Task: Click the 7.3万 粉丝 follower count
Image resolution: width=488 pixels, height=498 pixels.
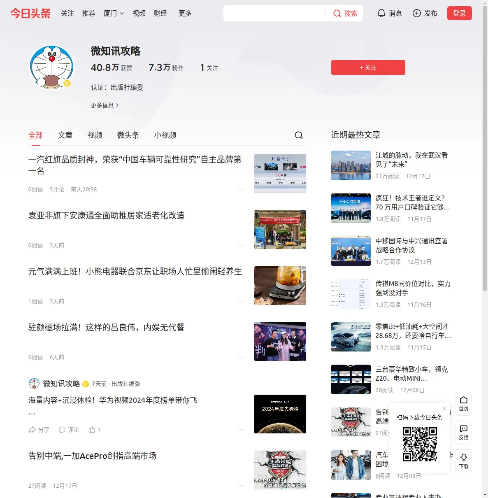Action: [166, 67]
